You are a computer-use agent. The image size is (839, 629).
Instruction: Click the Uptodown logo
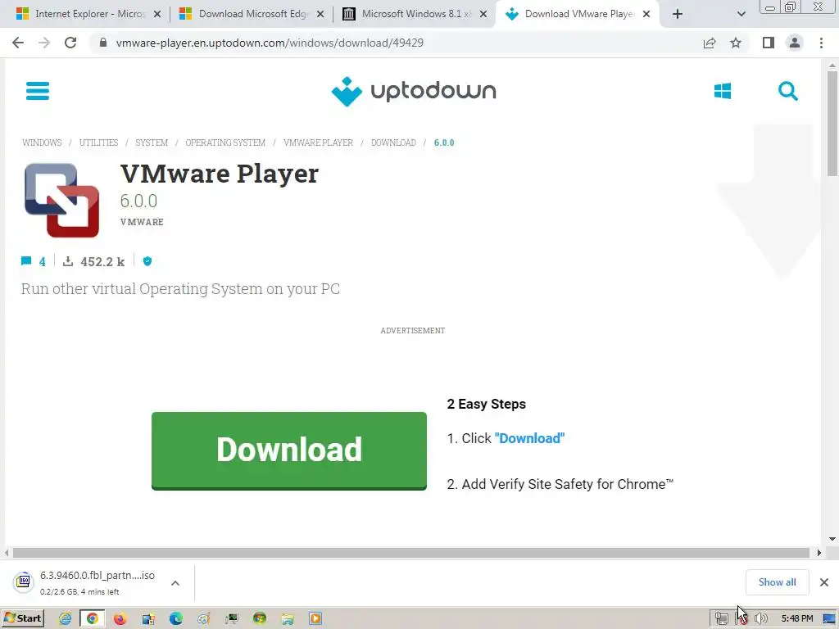[x=414, y=91]
